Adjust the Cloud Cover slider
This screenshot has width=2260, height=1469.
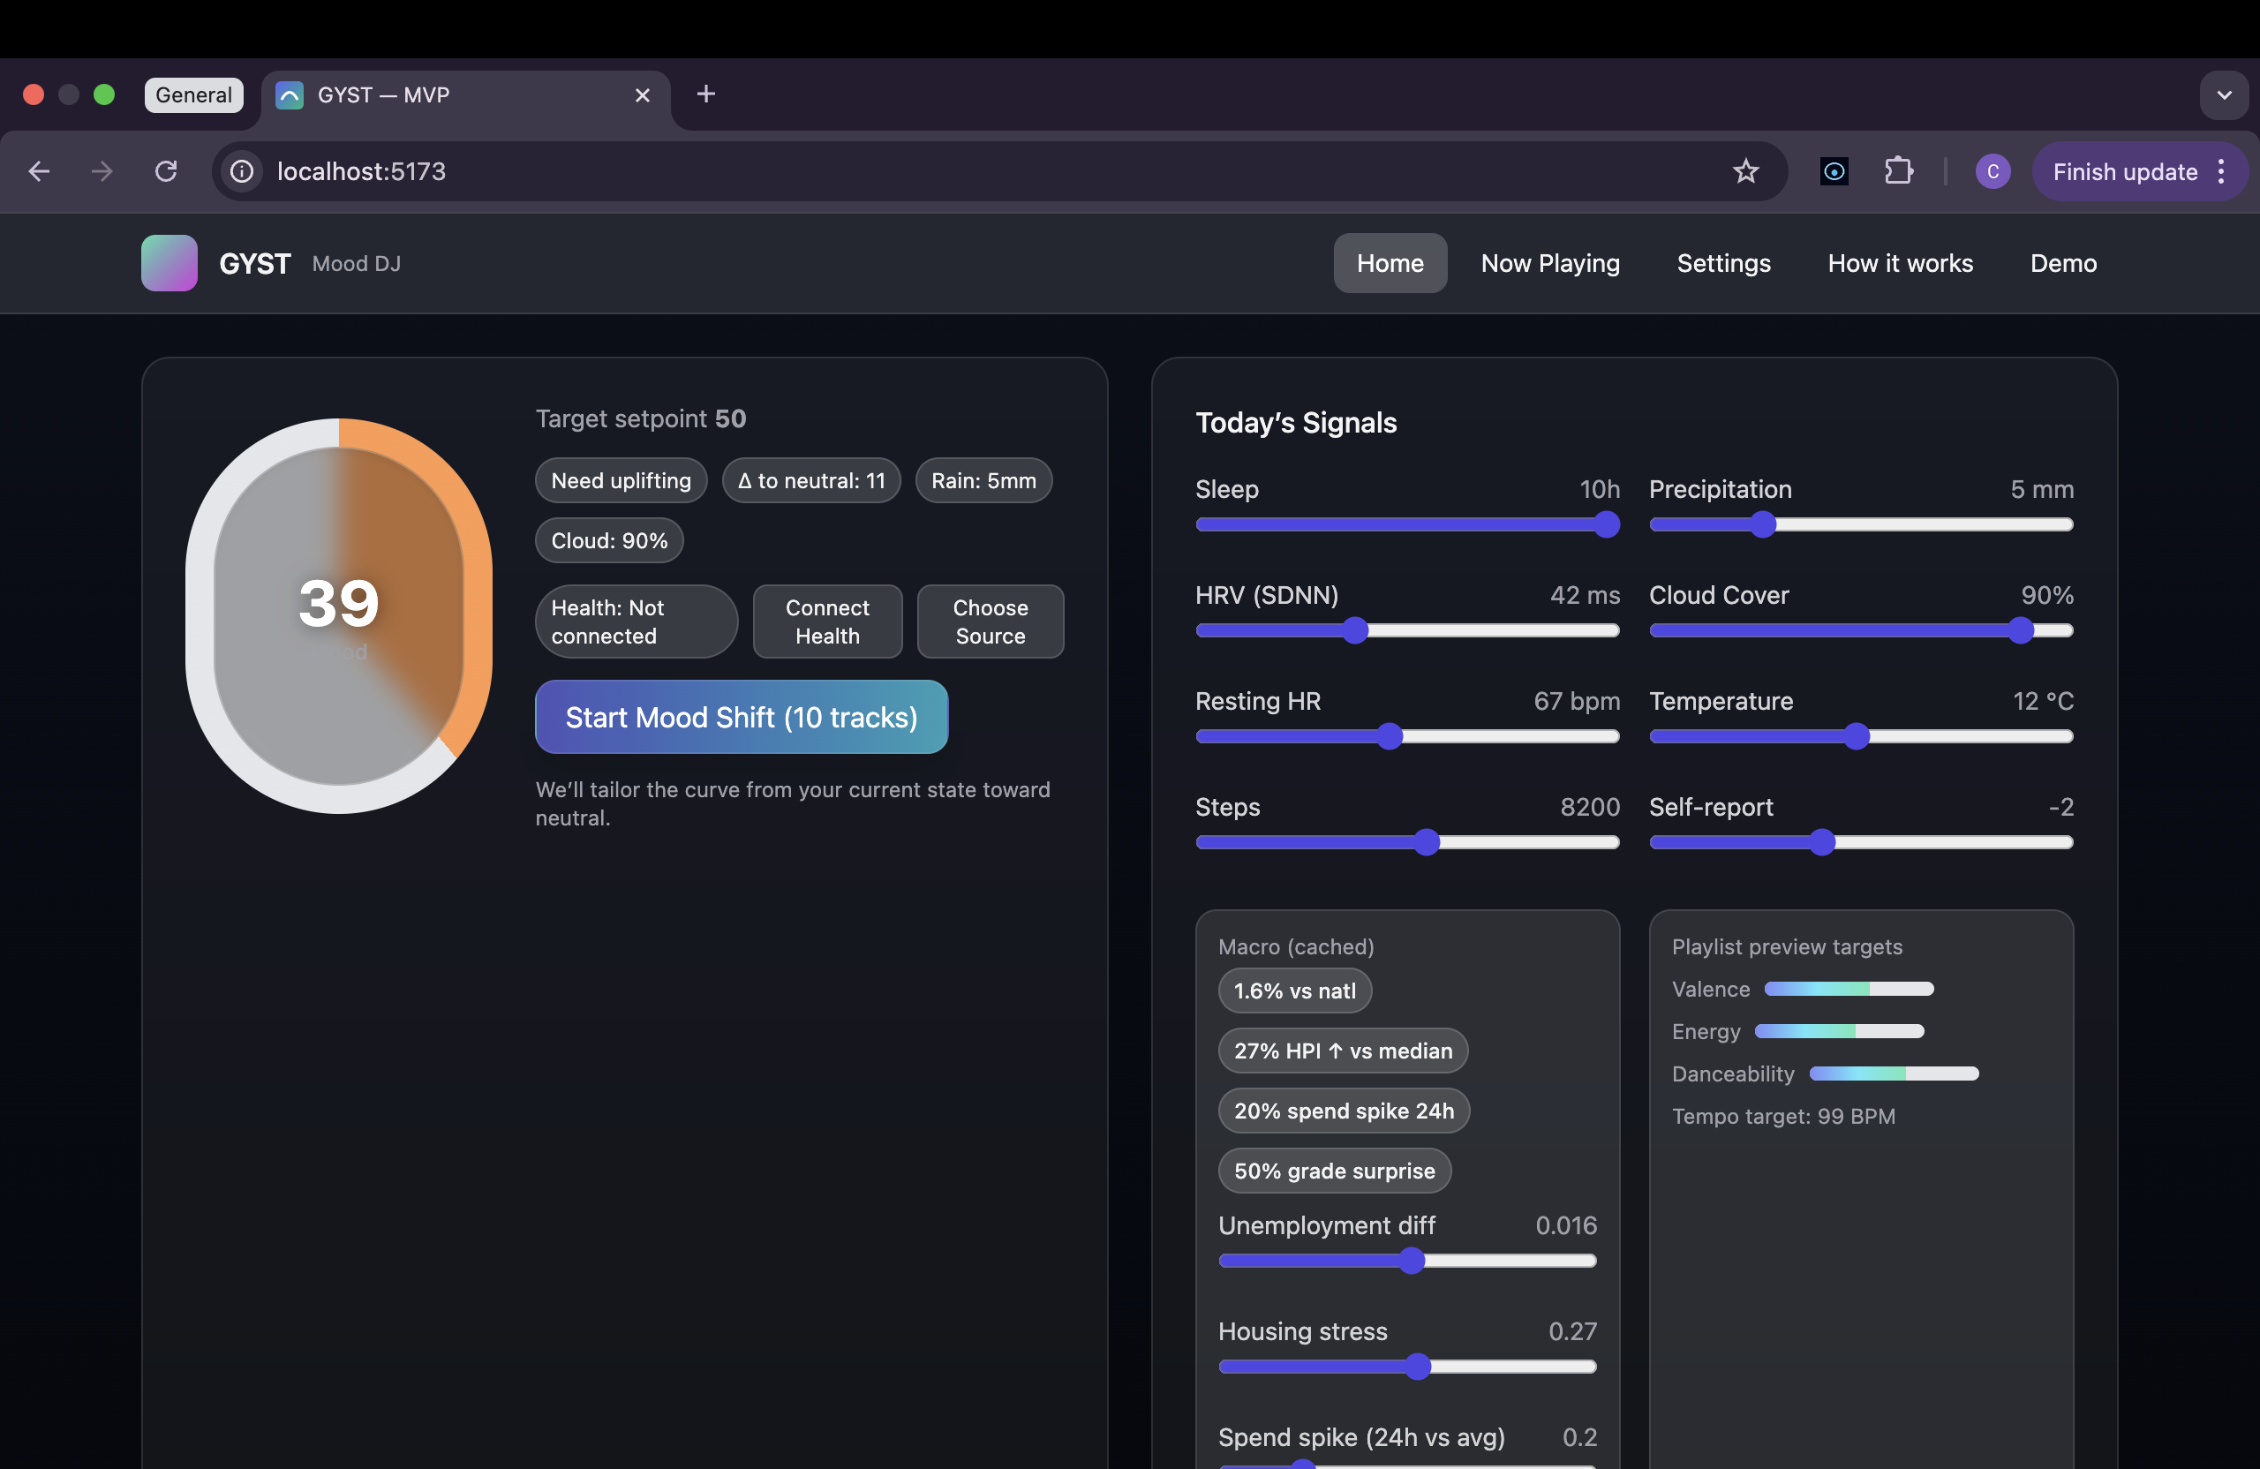[x=2020, y=630]
